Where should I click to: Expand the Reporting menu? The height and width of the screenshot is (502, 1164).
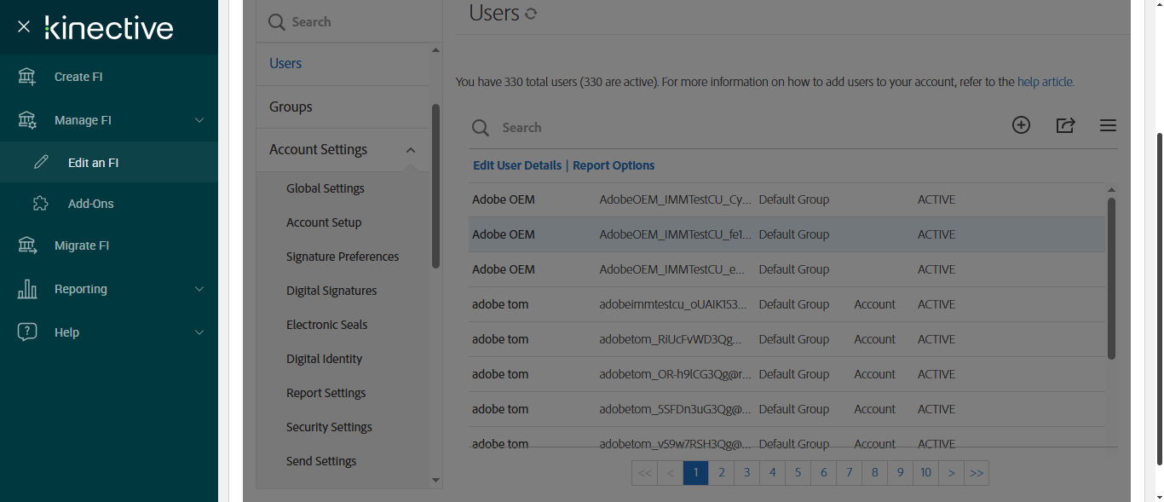pos(199,289)
